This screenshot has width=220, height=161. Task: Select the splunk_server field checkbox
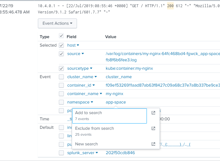61,153
